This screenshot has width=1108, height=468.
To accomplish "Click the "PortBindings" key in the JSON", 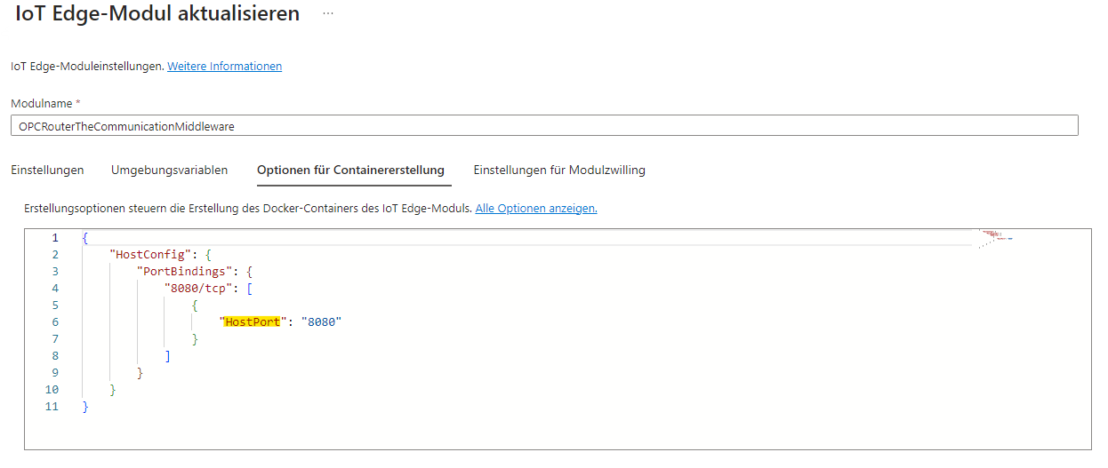I will click(x=185, y=272).
